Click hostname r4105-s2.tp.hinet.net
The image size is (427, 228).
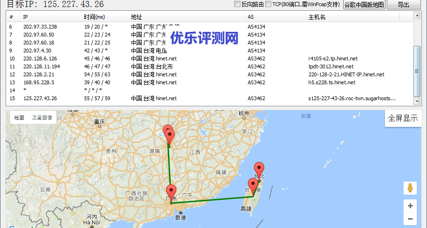333,59
